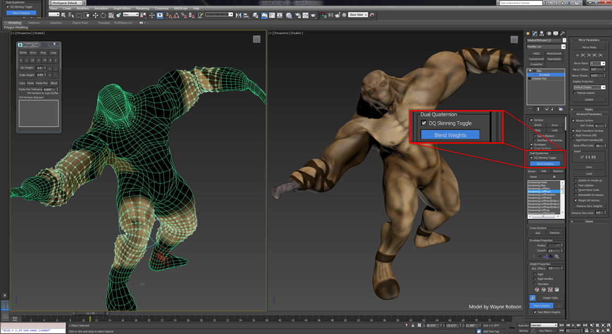Click the Blend Weights button
Screen dimensions: 612x334
tap(545, 163)
